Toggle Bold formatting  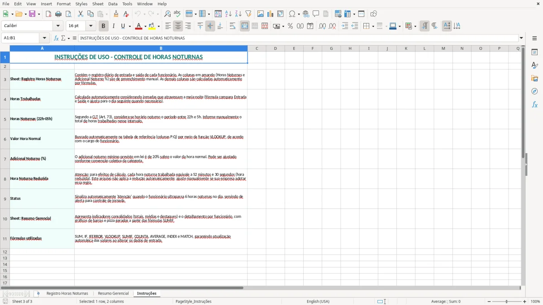click(103, 26)
